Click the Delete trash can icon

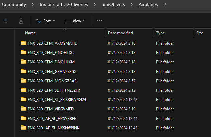pyautogui.click(x=21, y=21)
